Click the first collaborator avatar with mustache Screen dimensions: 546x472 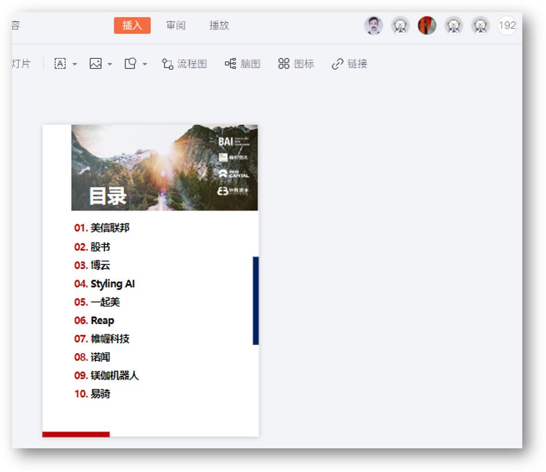[374, 25]
